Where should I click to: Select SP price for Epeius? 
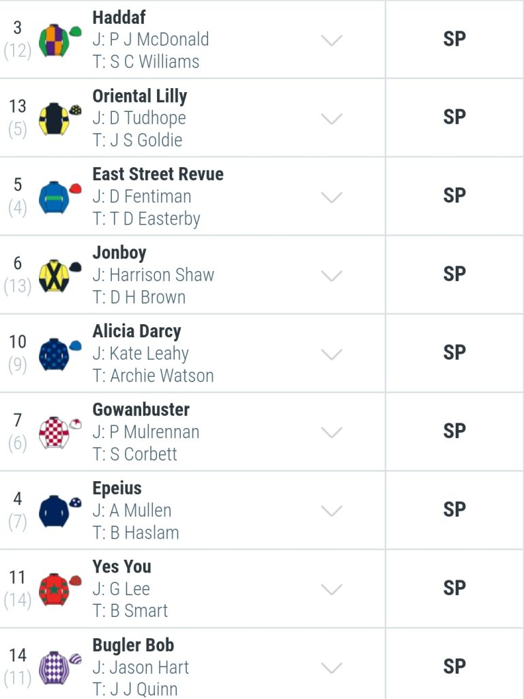pyautogui.click(x=454, y=510)
